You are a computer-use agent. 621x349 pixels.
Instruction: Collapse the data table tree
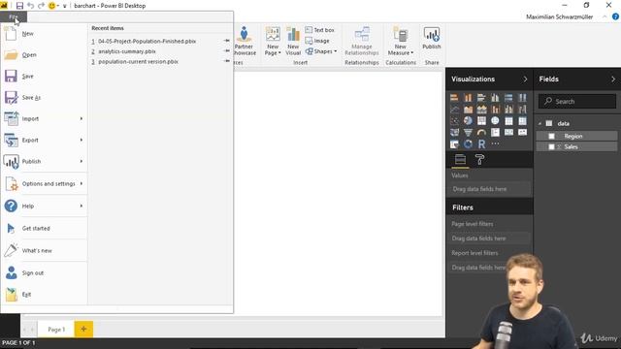coord(539,124)
